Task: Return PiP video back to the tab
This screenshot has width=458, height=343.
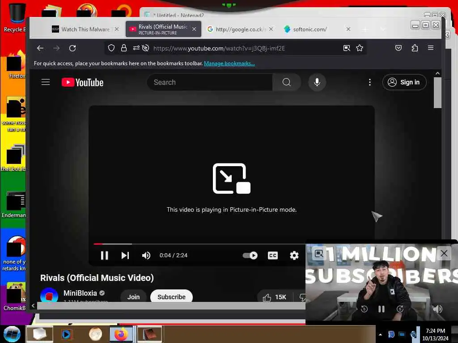Action: [x=318, y=253]
